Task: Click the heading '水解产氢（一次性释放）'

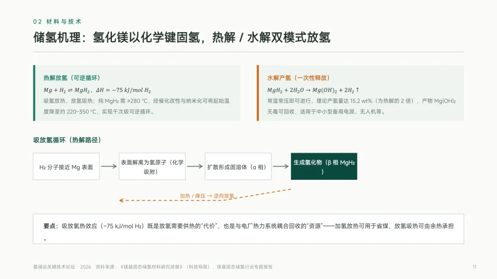Action: tap(299, 78)
